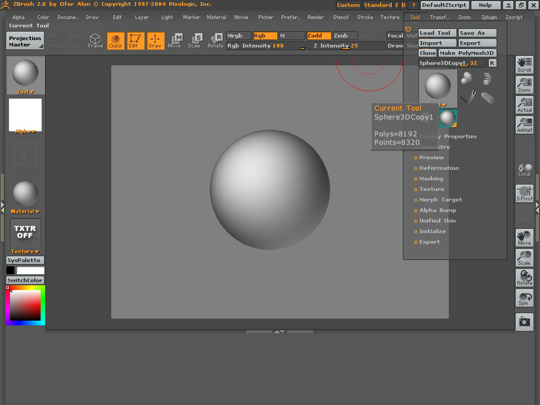Select the teal sphere tool thumbnail
Screen dimensions: 540x405
[x=448, y=118]
